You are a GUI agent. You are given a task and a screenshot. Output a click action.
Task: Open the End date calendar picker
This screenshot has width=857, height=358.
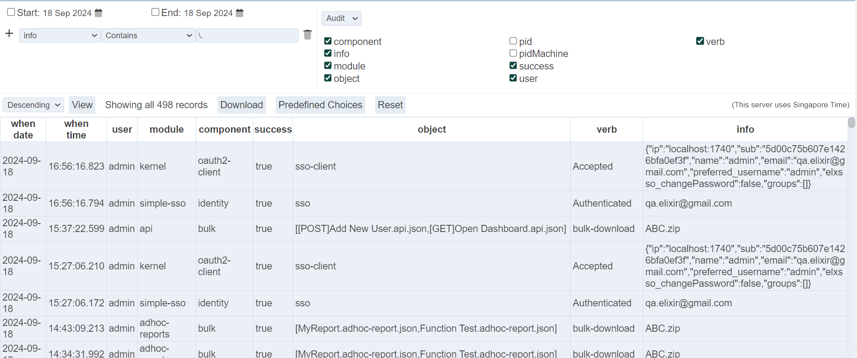point(240,13)
